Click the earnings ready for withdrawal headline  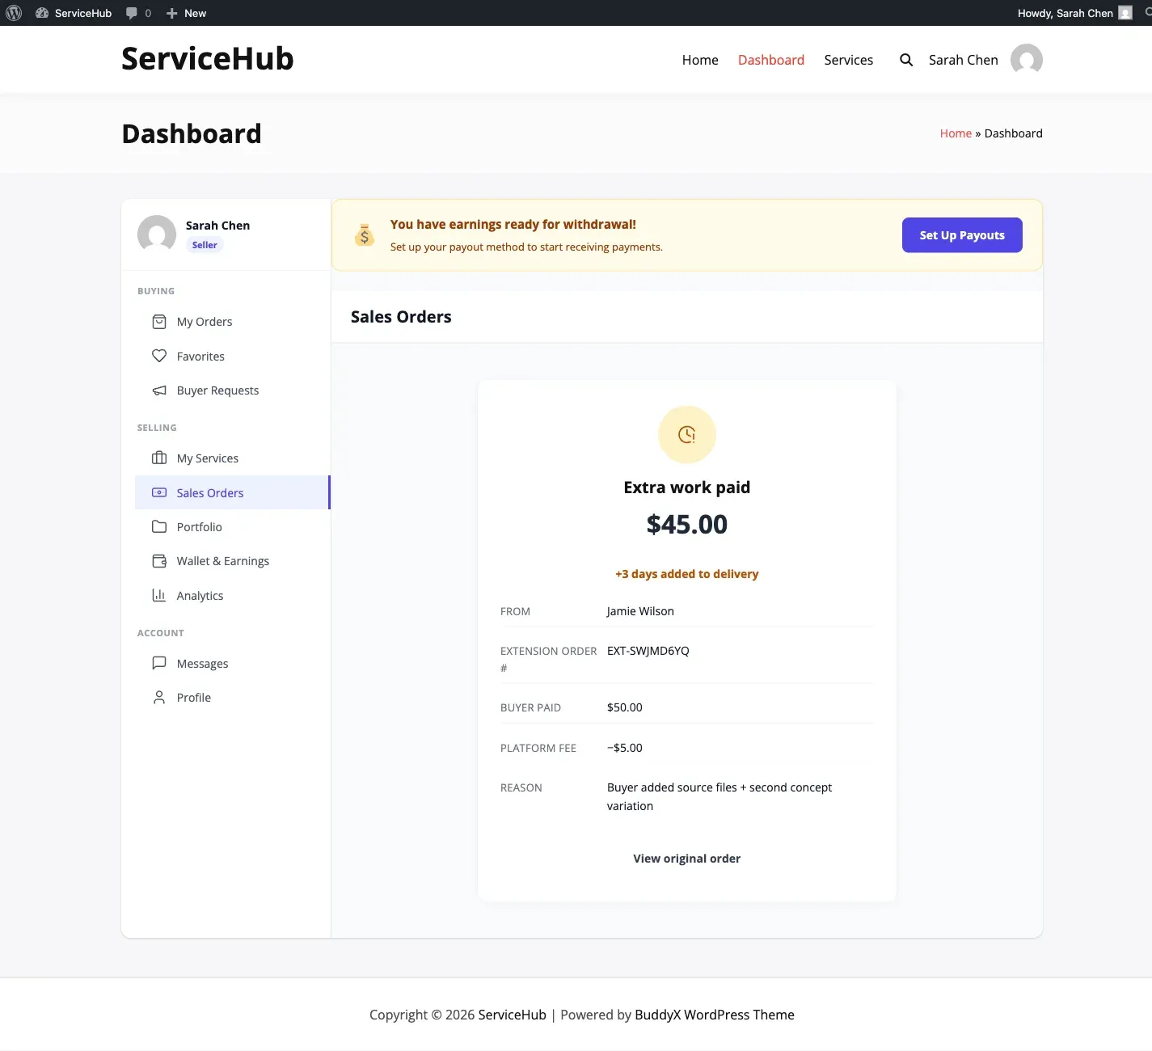click(x=513, y=225)
